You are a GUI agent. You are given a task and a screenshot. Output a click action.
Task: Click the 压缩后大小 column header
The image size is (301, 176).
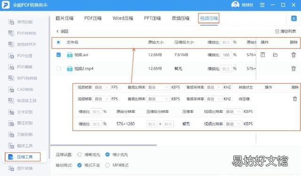coord(184,42)
